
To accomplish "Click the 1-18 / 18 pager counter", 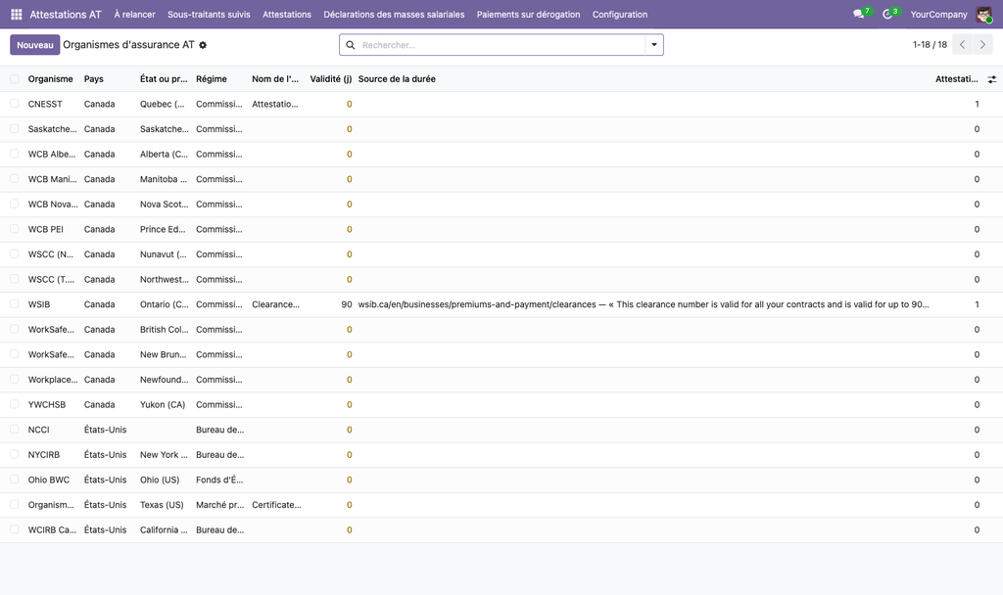I will point(930,45).
